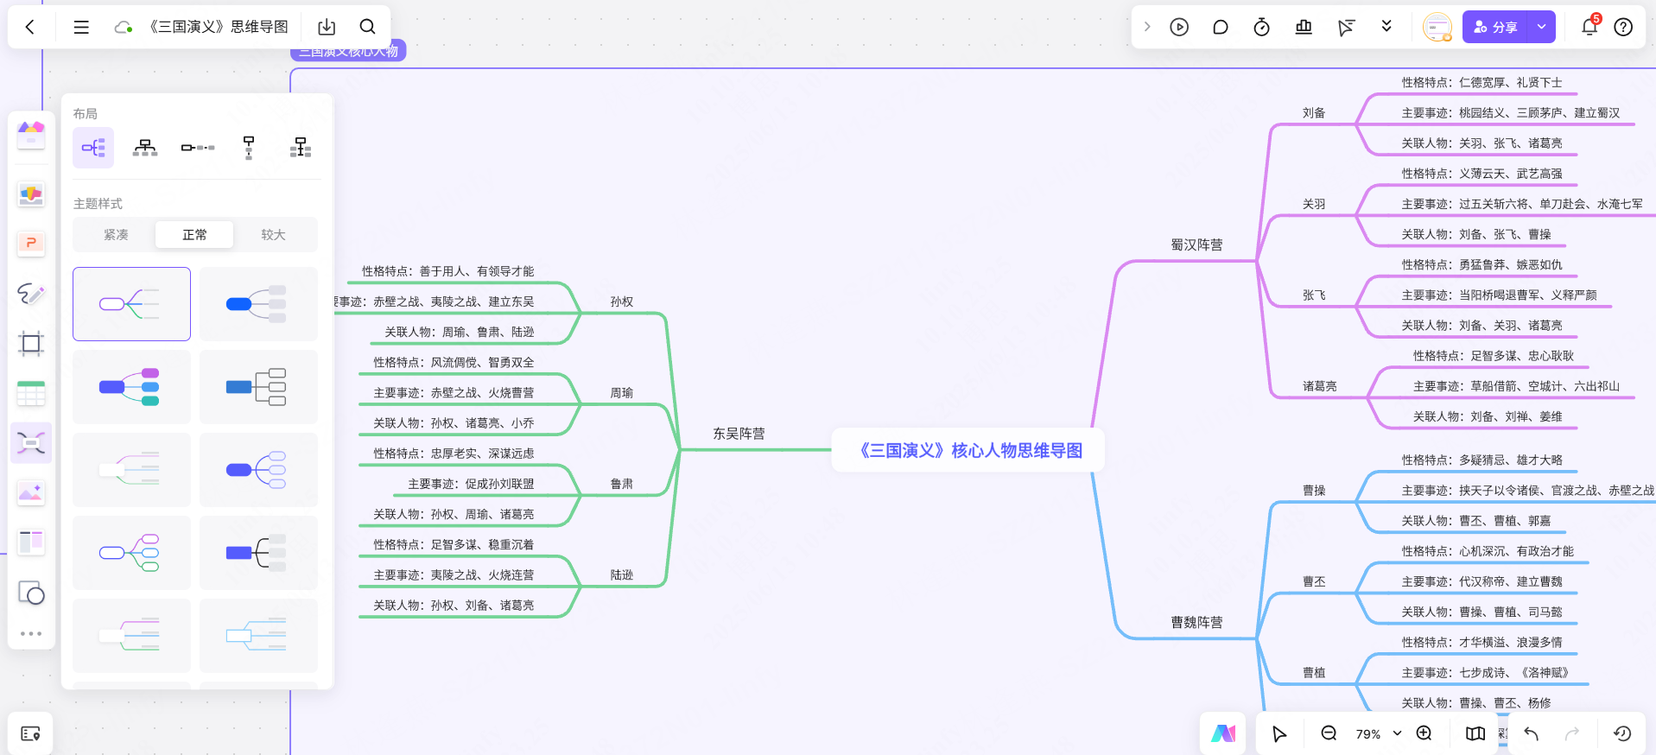Switch to 正常 normal style tab
This screenshot has height=755, width=1656.
point(194,234)
